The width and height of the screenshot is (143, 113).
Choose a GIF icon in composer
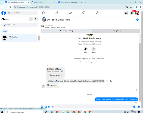(x=53, y=106)
